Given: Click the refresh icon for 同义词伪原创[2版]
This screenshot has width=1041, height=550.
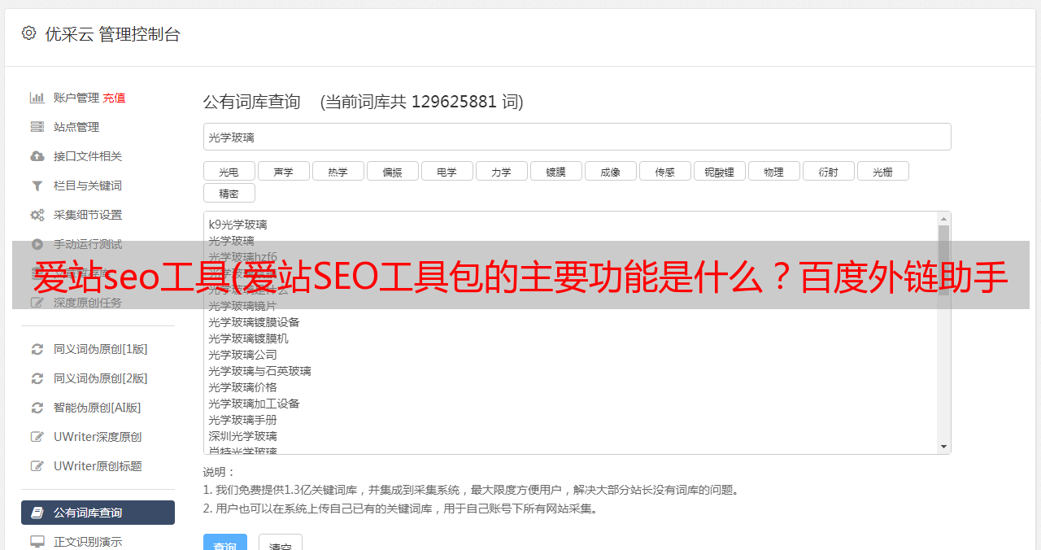Looking at the screenshot, I should pyautogui.click(x=37, y=378).
